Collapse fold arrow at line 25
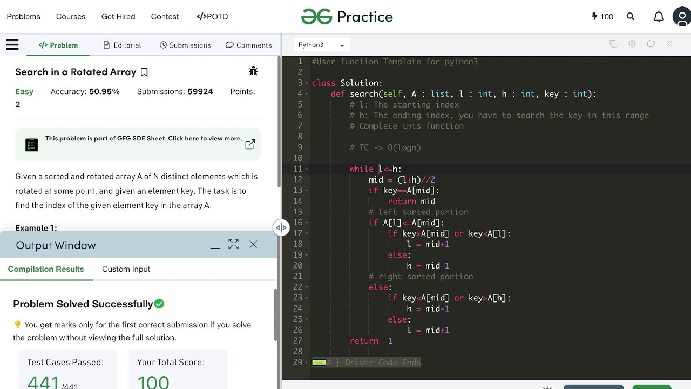The image size is (691, 389). pyautogui.click(x=307, y=319)
